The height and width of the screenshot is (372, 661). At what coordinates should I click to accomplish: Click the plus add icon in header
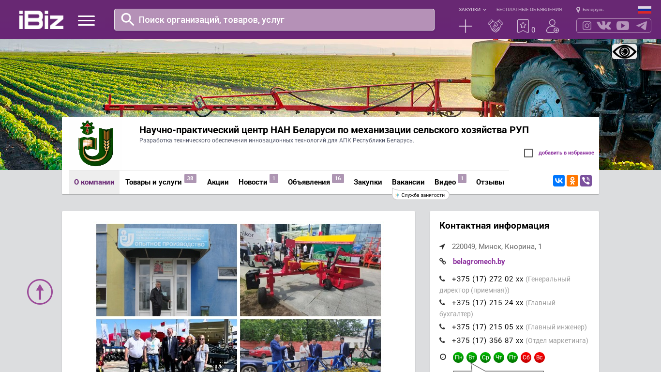click(x=466, y=26)
